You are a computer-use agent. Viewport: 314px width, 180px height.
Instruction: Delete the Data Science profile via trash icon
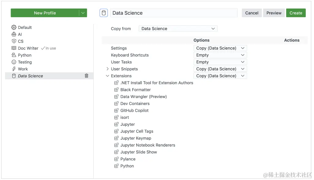tap(87, 76)
